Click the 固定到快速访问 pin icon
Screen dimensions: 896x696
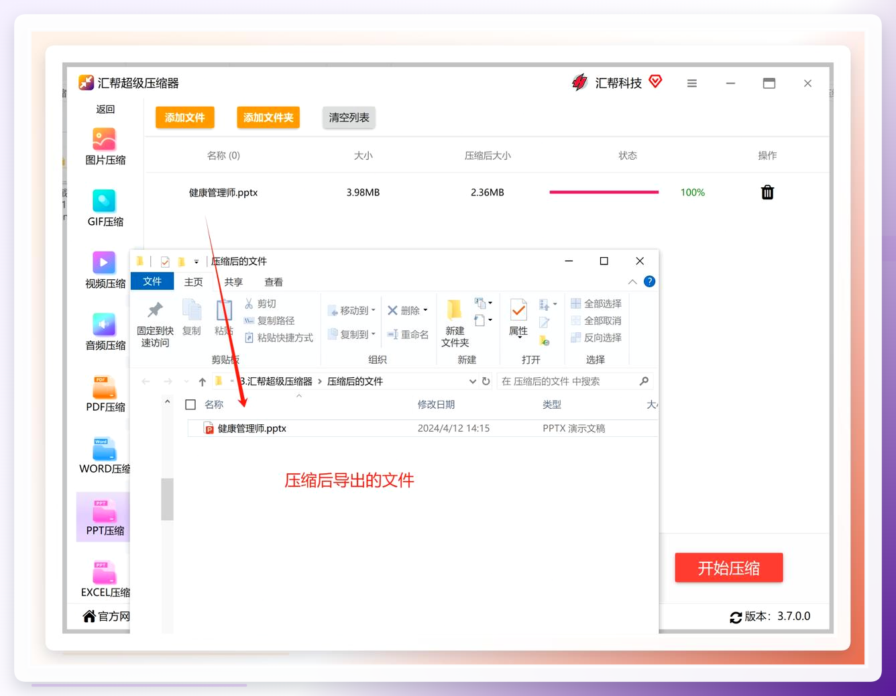(x=155, y=310)
